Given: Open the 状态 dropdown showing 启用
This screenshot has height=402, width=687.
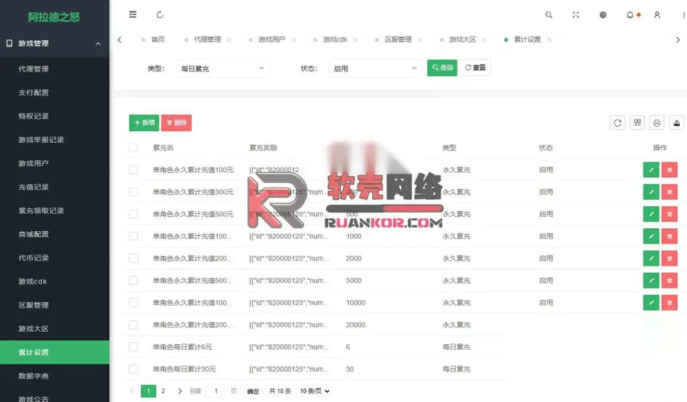Looking at the screenshot, I should pyautogui.click(x=376, y=69).
